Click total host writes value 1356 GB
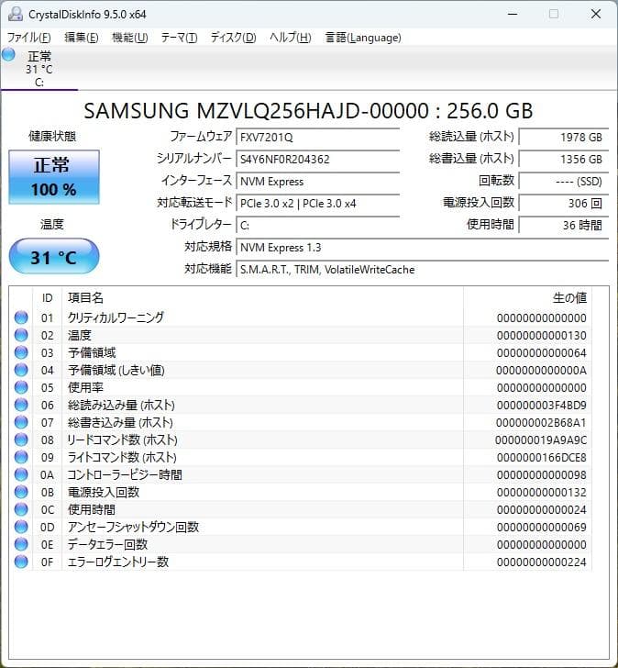618x668 pixels. pos(564,160)
